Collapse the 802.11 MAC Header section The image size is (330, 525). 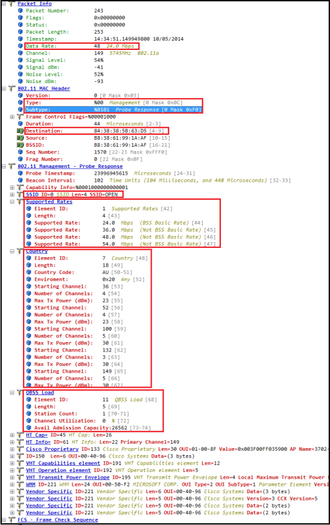pyautogui.click(x=4, y=89)
